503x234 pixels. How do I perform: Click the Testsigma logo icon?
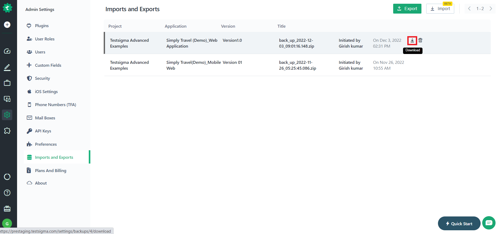click(7, 8)
